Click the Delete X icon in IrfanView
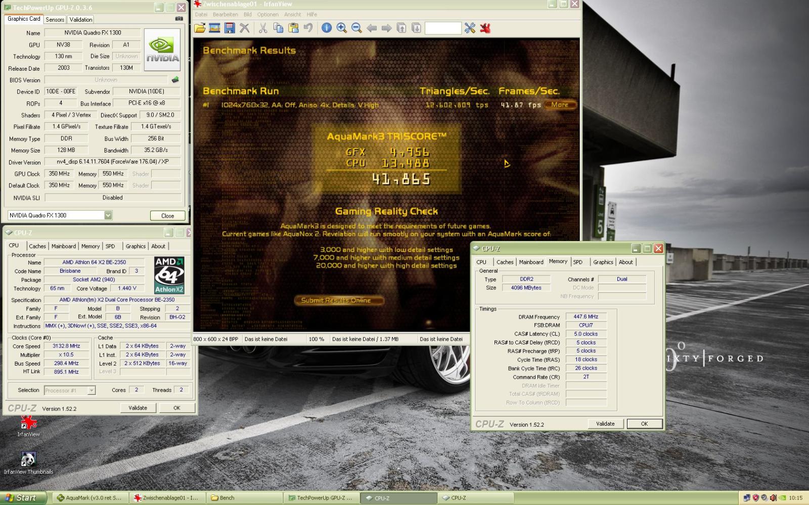This screenshot has width=809, height=505. point(245,28)
